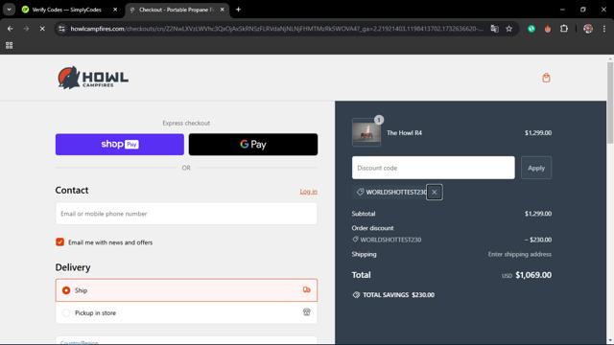Click the translate page icon
The width and height of the screenshot is (614, 345).
[x=495, y=29]
